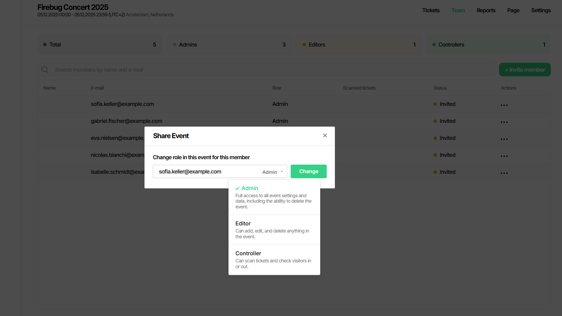Collapse the open role selection list

pyautogui.click(x=282, y=171)
